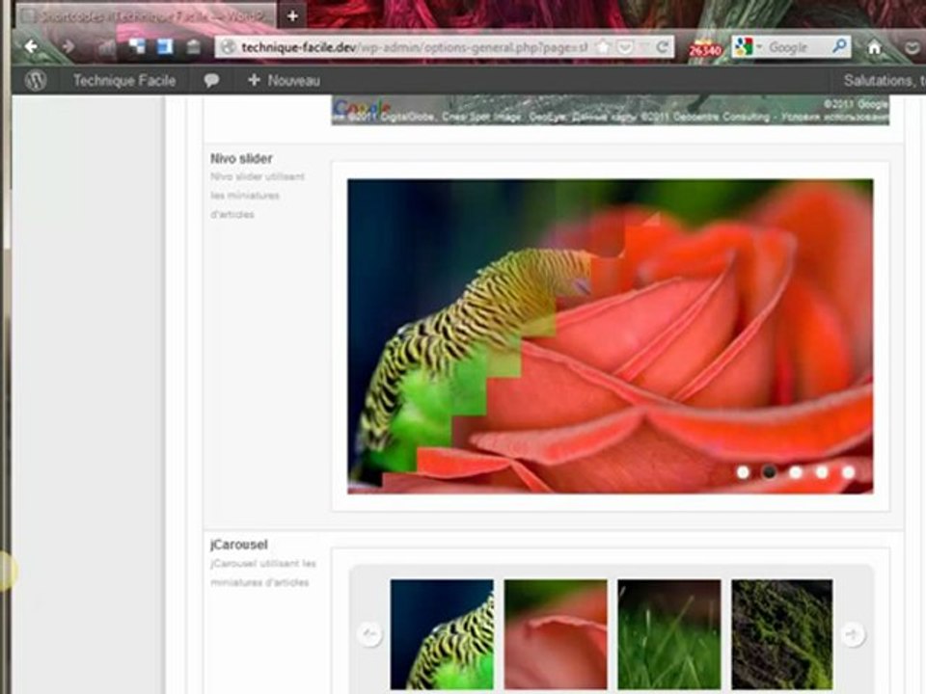Click the blue window toolbar icon
The image size is (926, 694).
(x=165, y=46)
